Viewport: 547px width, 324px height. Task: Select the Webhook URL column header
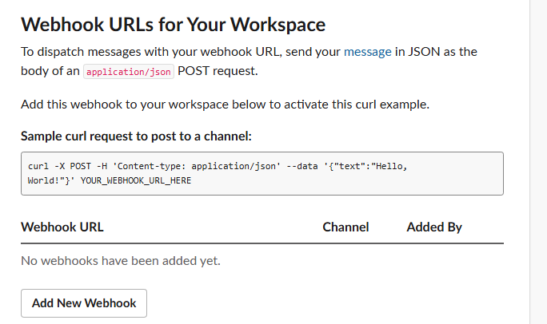[62, 227]
